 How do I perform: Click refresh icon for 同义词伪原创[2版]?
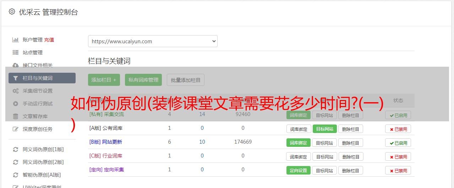tap(15, 162)
